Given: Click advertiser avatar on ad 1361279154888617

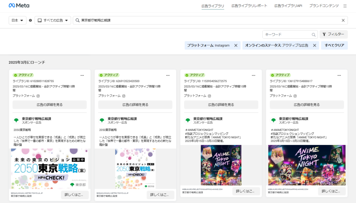Looking at the screenshot, I should tap(274, 120).
